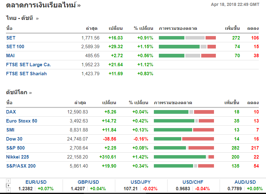Viewport: 266px width, 194px height.
Task: Select the EUR/USD currency pair
Action: tap(36, 182)
